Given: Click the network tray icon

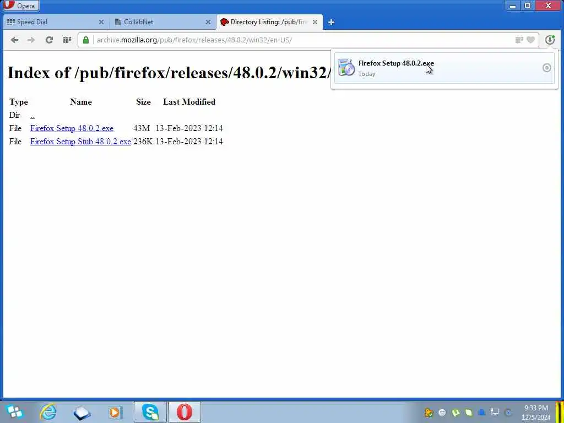Looking at the screenshot, I should pos(495,413).
